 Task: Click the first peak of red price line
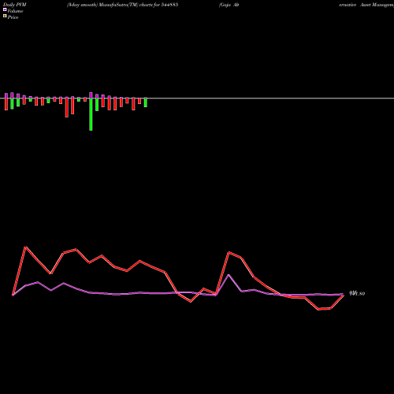25,247
